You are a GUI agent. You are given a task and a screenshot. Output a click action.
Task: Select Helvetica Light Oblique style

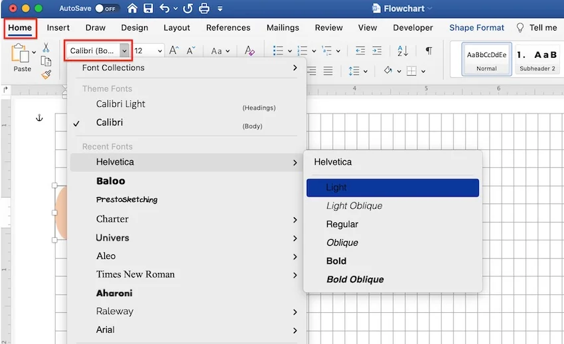[x=392, y=206]
